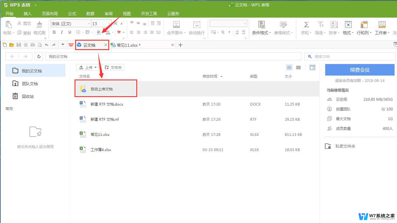Click the 文件夹 new folder button

click(113, 67)
